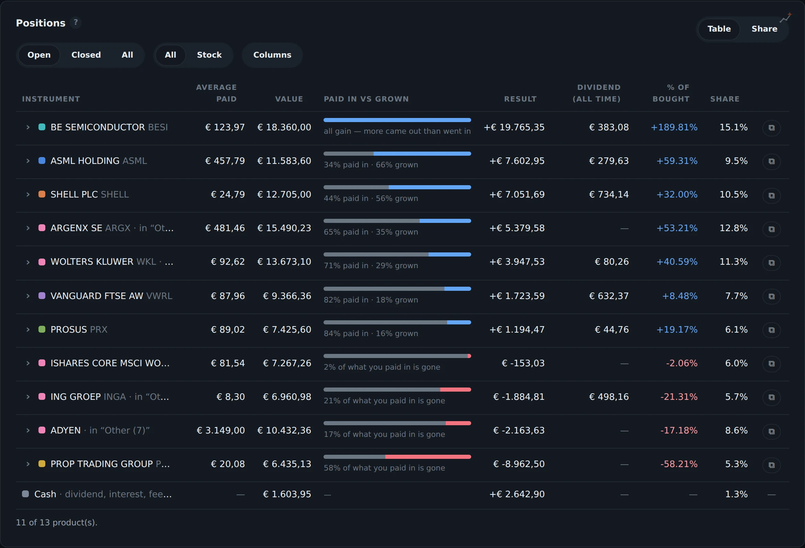
Task: Click the Cash row label
Action: (45, 494)
